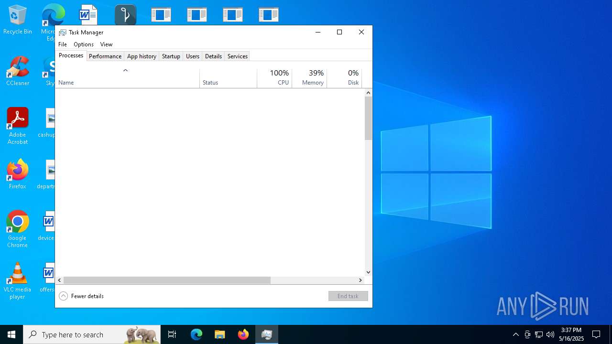Open CCleaner desktop shortcut
612x344 pixels.
[x=18, y=72]
